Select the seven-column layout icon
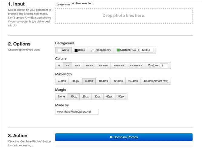The image size is (203, 148). click(x=136, y=66)
